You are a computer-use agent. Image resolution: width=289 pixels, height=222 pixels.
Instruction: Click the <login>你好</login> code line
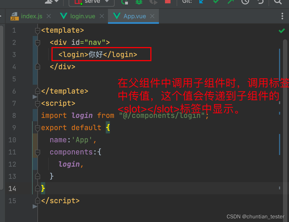click(98, 55)
